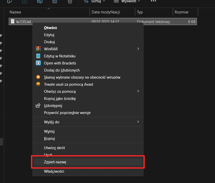The width and height of the screenshot is (215, 183).
Task: Click the trash delete icon in toolbar
Action: [70, 1]
